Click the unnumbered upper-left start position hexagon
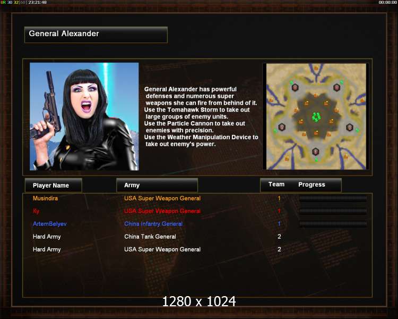This screenshot has height=319, width=398. coord(295,88)
